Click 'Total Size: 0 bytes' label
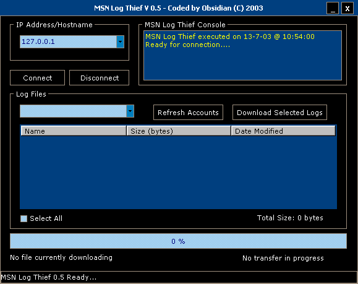 point(290,218)
